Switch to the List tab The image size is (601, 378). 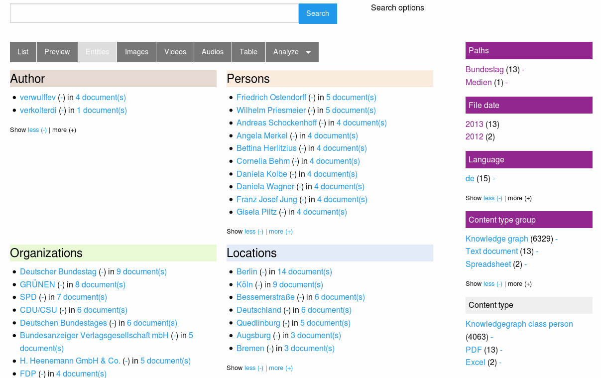coord(23,52)
